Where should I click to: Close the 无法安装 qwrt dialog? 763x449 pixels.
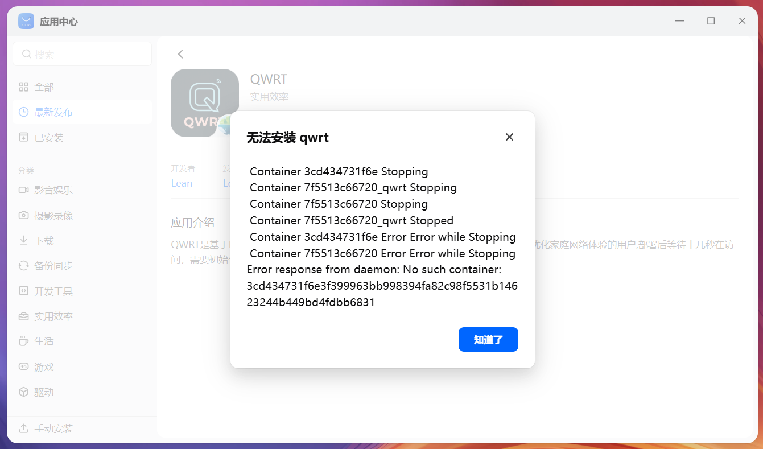click(509, 137)
